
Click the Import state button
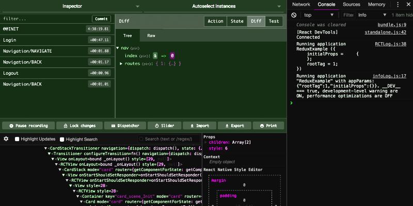(199, 126)
